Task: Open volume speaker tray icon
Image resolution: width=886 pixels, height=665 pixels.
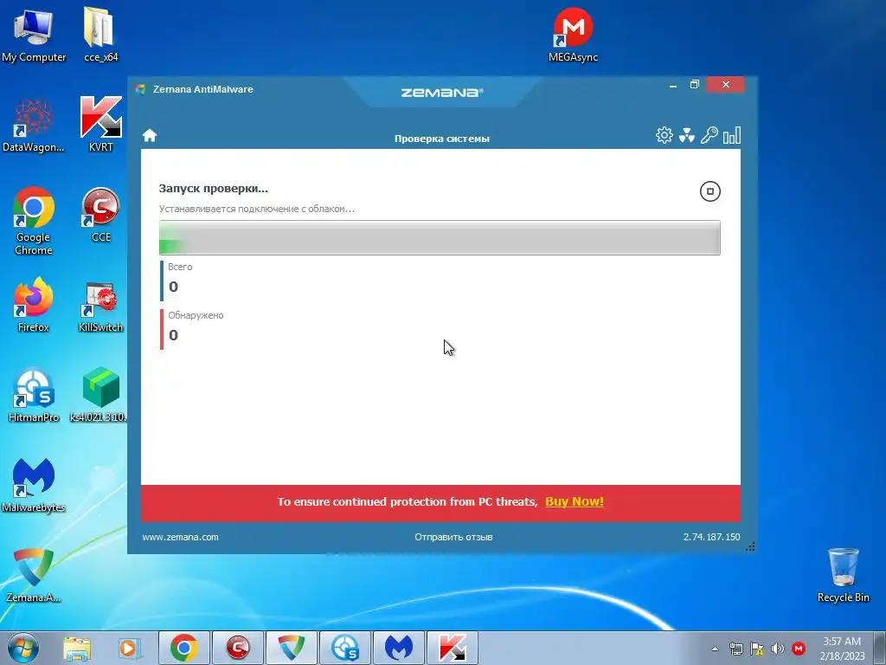Action: pos(778,649)
